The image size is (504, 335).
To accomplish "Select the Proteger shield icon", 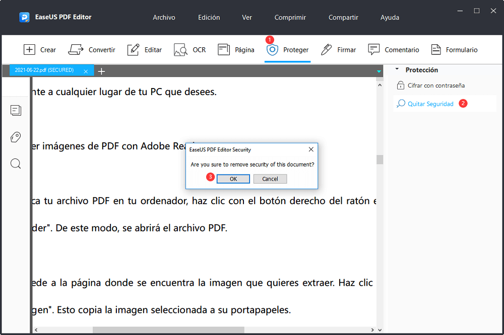I will tap(272, 50).
